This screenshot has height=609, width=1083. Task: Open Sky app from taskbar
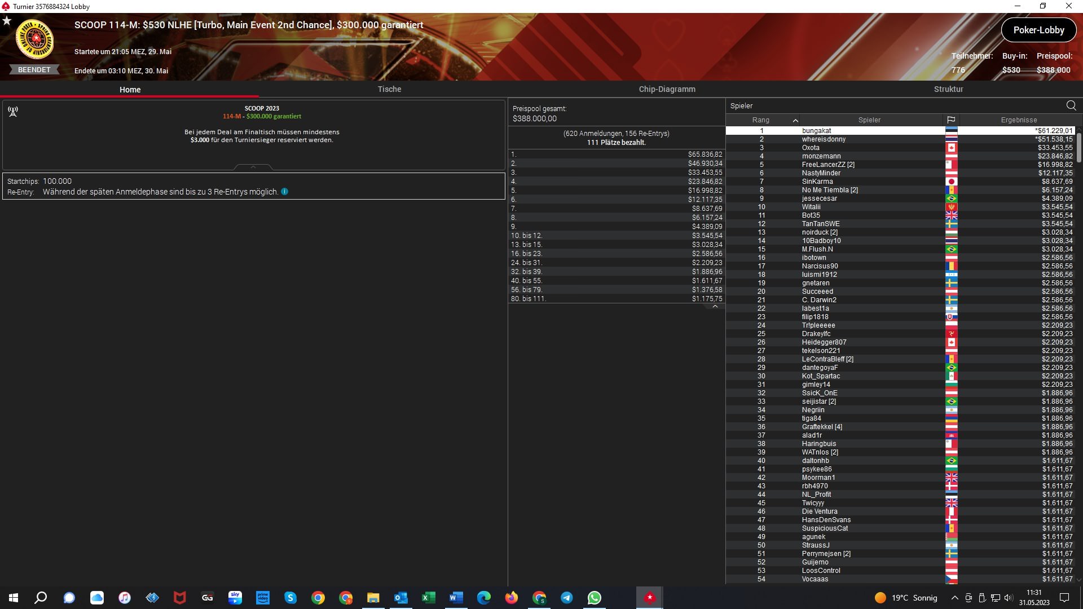[x=235, y=598]
